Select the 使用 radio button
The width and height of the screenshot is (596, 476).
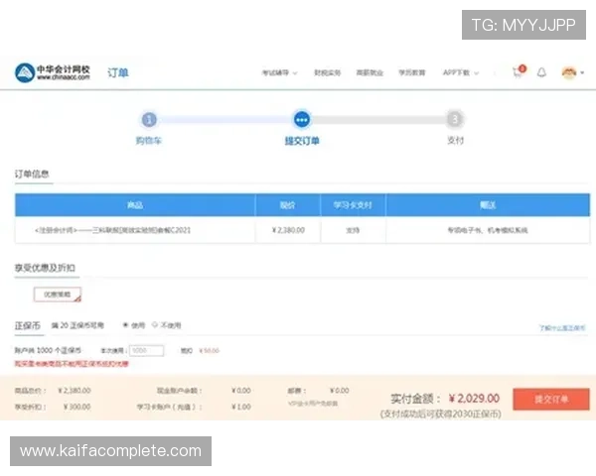pos(125,325)
